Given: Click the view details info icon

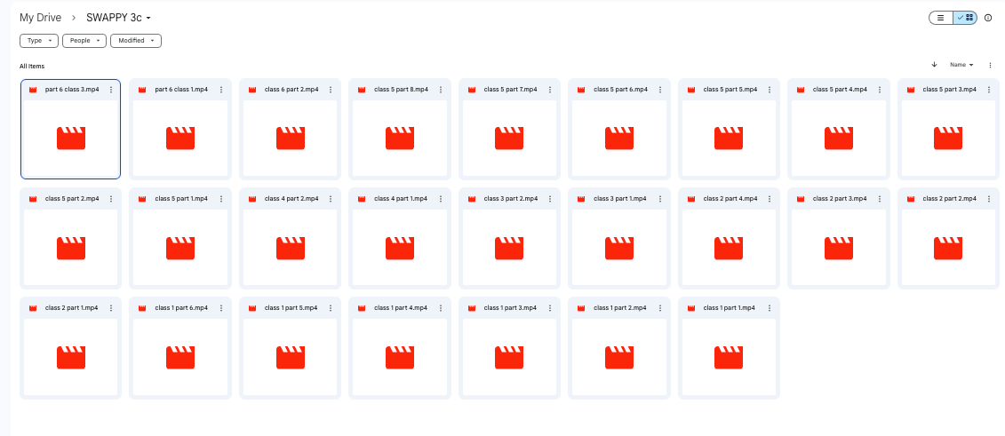Looking at the screenshot, I should tap(988, 18).
